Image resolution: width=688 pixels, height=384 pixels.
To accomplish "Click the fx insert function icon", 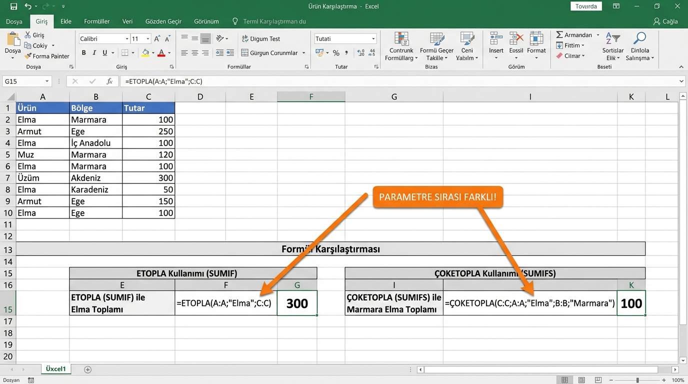I will point(109,81).
